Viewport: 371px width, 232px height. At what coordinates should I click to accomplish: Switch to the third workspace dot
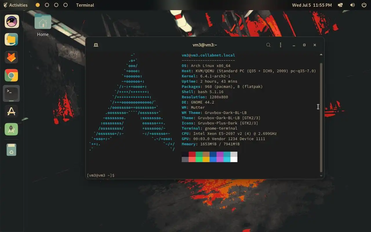[56, 5]
